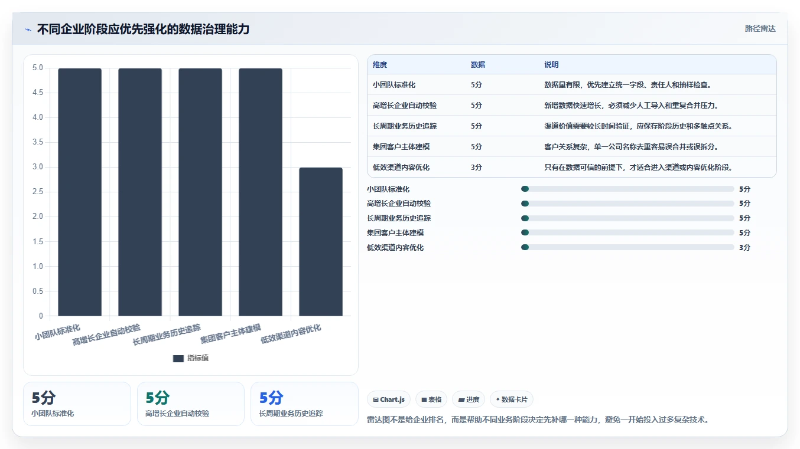
Task: Click the description starting 只有在数据可信的前提下
Action: (639, 168)
